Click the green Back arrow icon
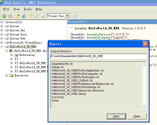Viewport: 157px width, 125px height. pos(4,16)
